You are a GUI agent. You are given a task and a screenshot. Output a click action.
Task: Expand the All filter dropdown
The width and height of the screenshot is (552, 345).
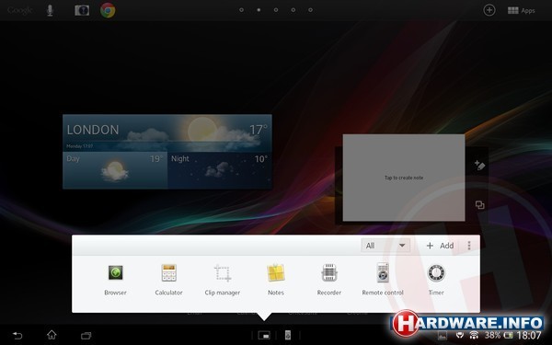[x=385, y=246]
